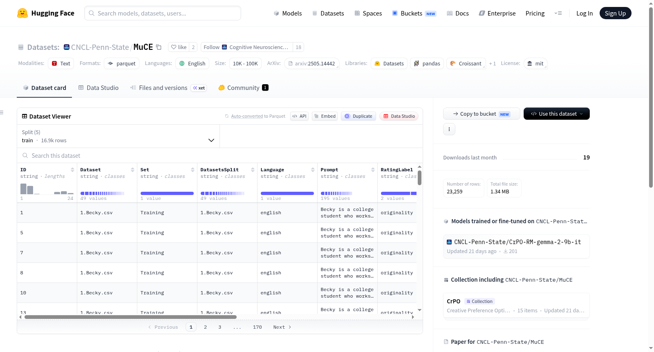Screen dimensions: 654x352
Task: Select the Text modality tag
Action: tap(61, 64)
